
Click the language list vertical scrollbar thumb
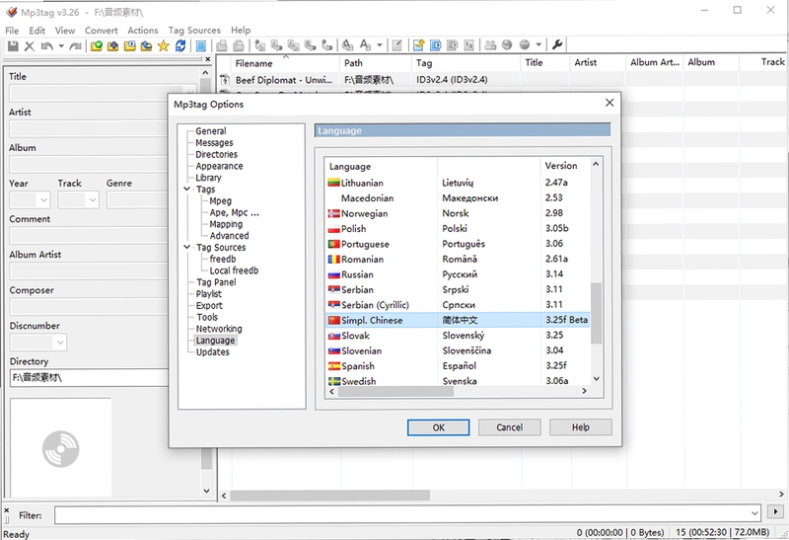[597, 313]
